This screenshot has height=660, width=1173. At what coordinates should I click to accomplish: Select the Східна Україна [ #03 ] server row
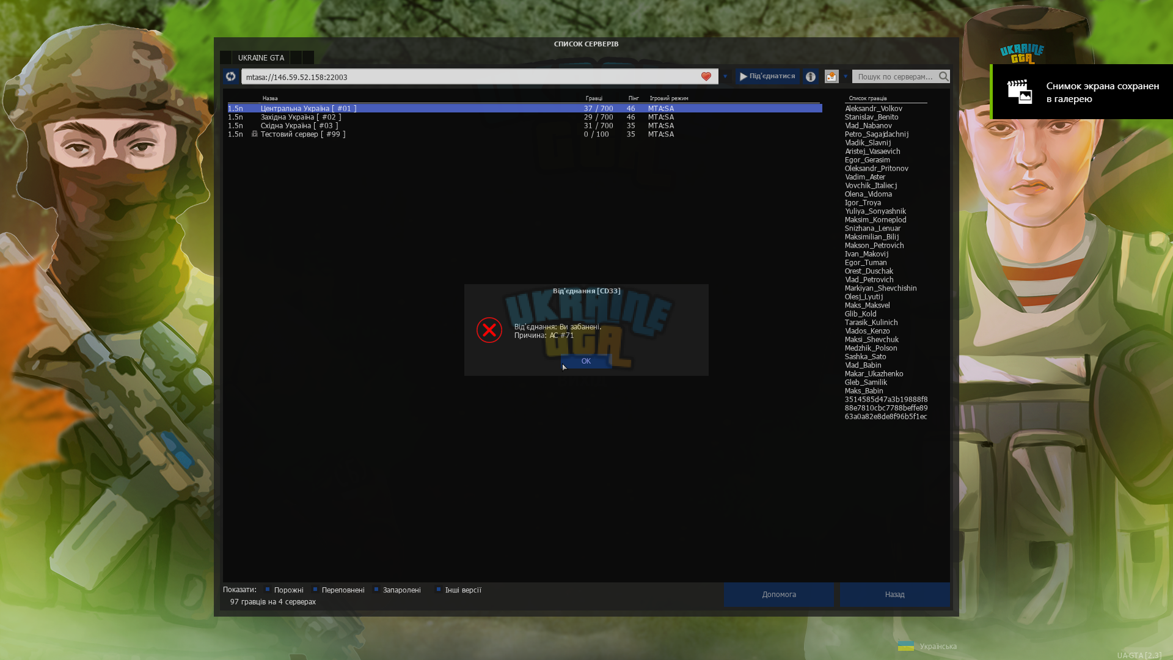(525, 125)
